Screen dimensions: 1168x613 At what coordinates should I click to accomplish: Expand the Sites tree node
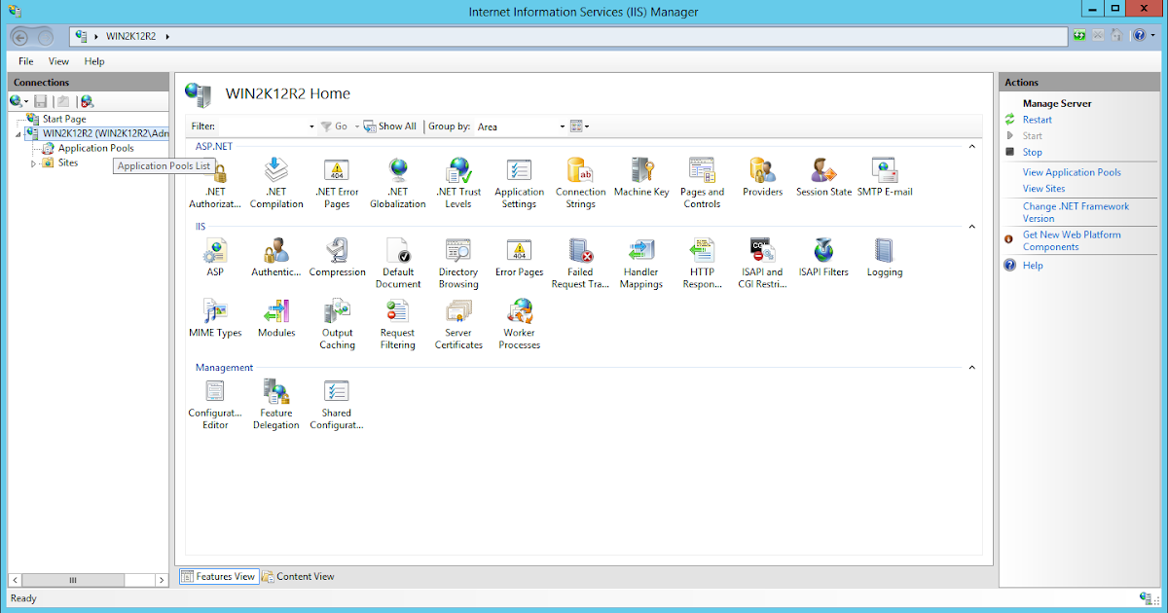33,163
